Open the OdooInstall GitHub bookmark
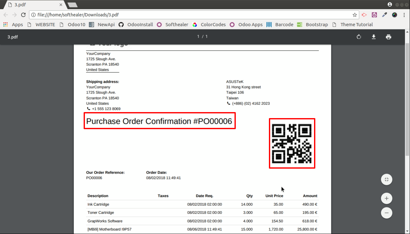The image size is (410, 234). click(136, 25)
